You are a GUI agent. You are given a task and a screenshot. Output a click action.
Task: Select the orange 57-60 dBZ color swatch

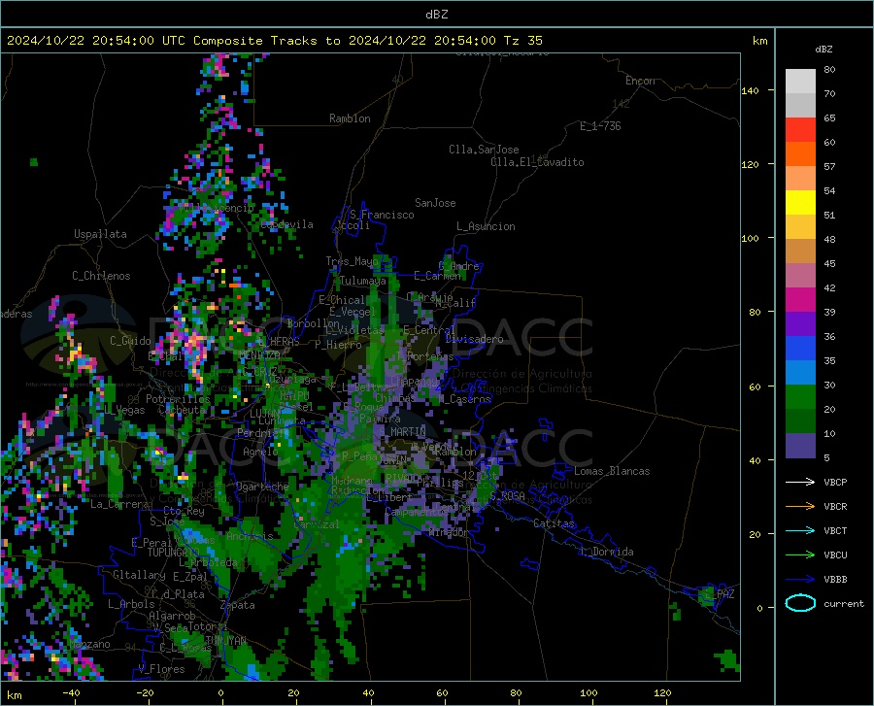tap(800, 154)
